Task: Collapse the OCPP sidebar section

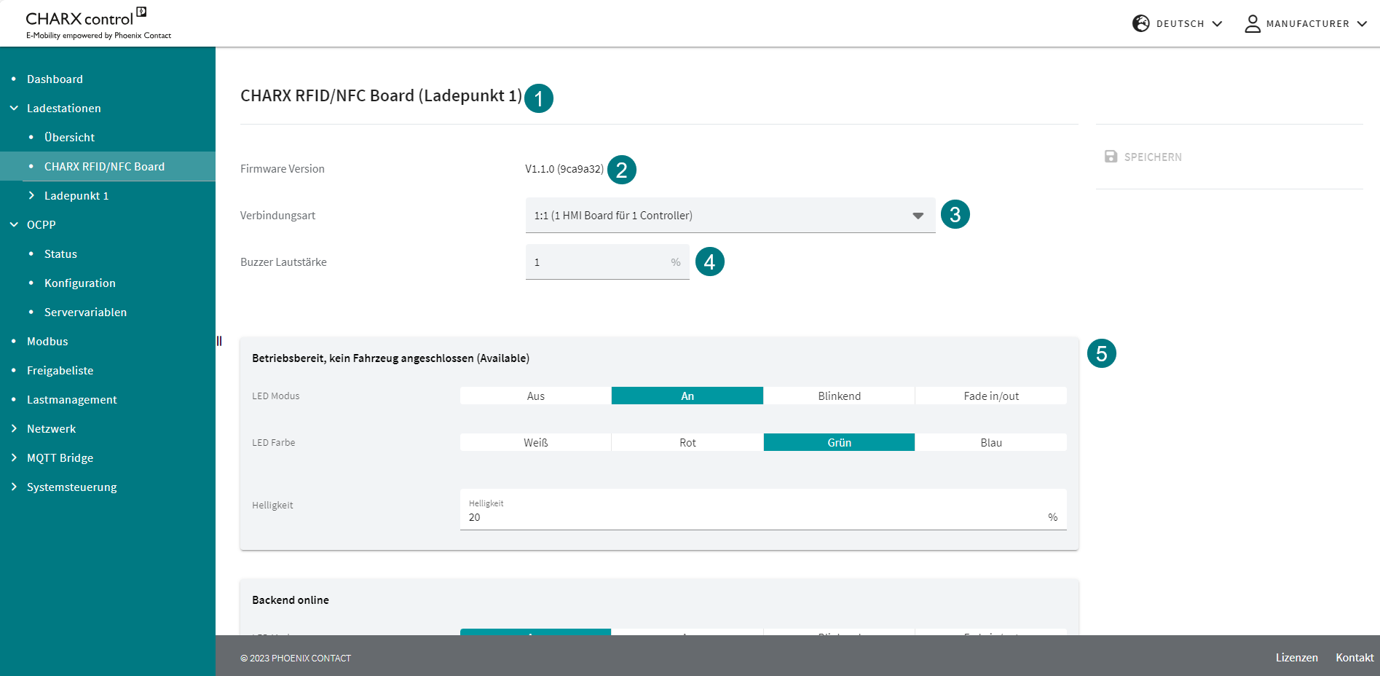Action: (14, 224)
